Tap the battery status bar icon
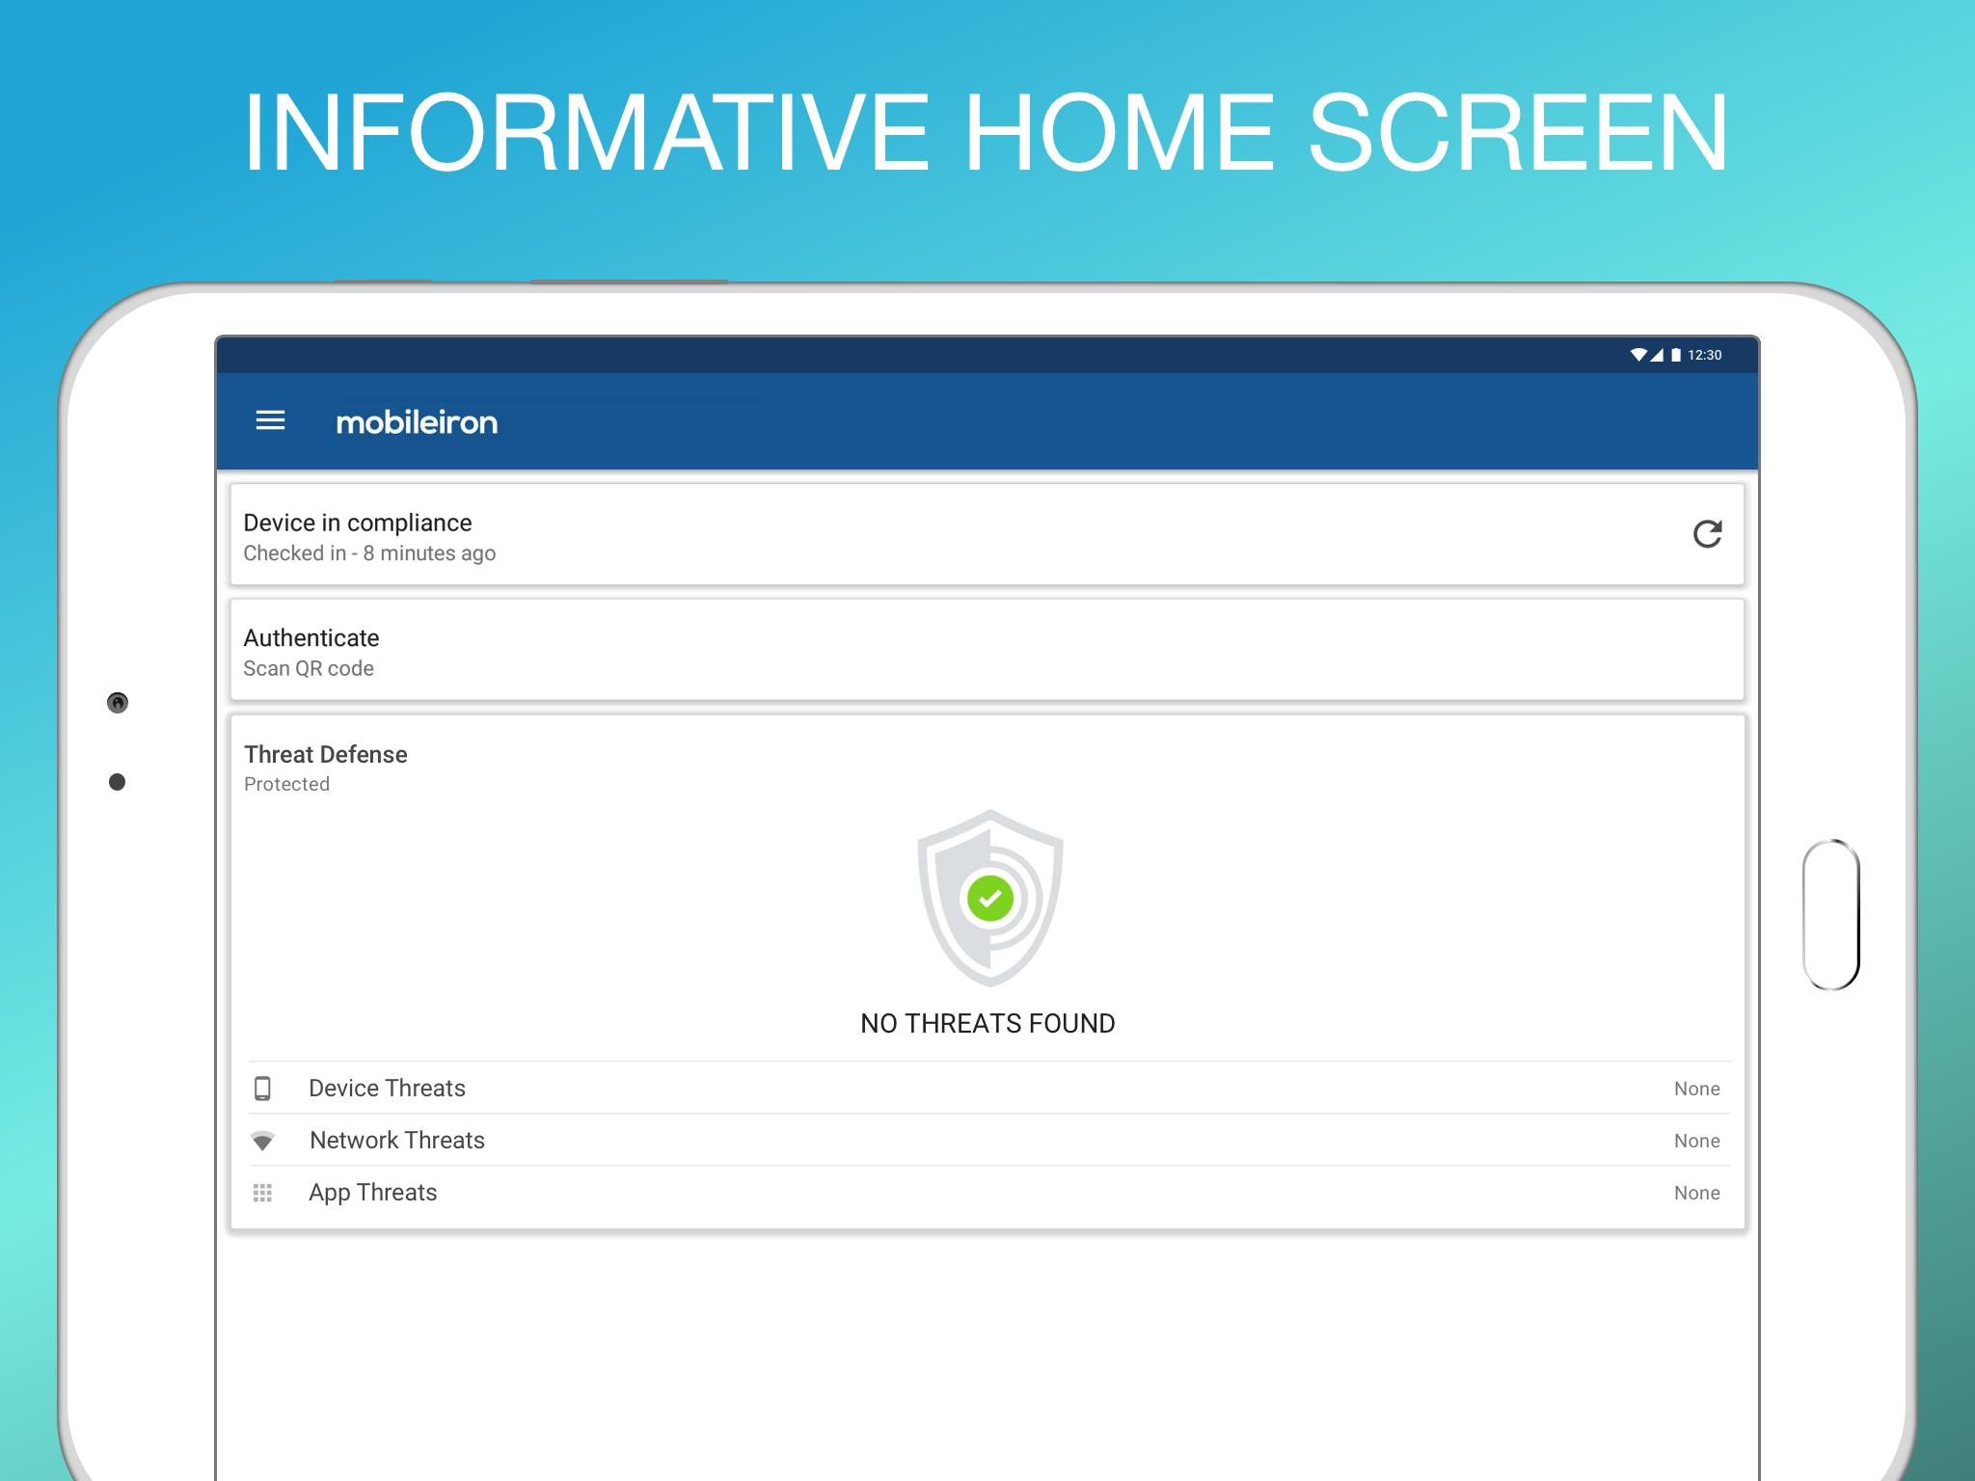Screen dimensions: 1975x1481 point(1676,355)
